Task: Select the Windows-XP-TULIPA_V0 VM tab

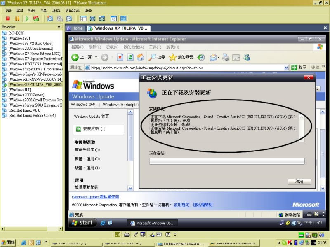Action: point(118,28)
